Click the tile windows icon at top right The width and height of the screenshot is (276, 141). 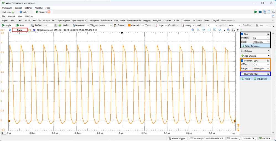click(269, 12)
